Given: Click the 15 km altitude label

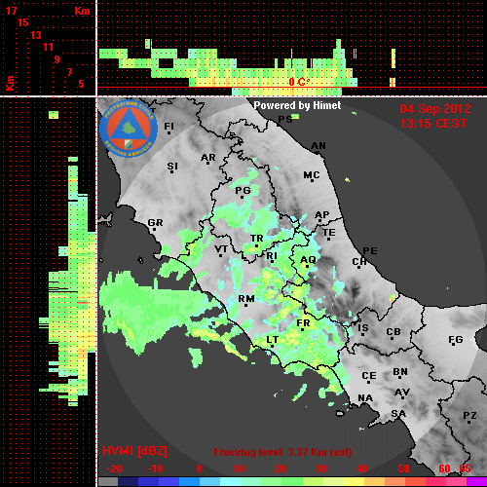Looking at the screenshot, I should pos(23,22).
